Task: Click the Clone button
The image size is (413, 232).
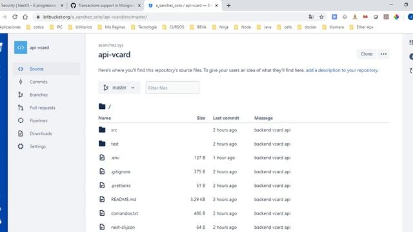Action: click(x=367, y=54)
